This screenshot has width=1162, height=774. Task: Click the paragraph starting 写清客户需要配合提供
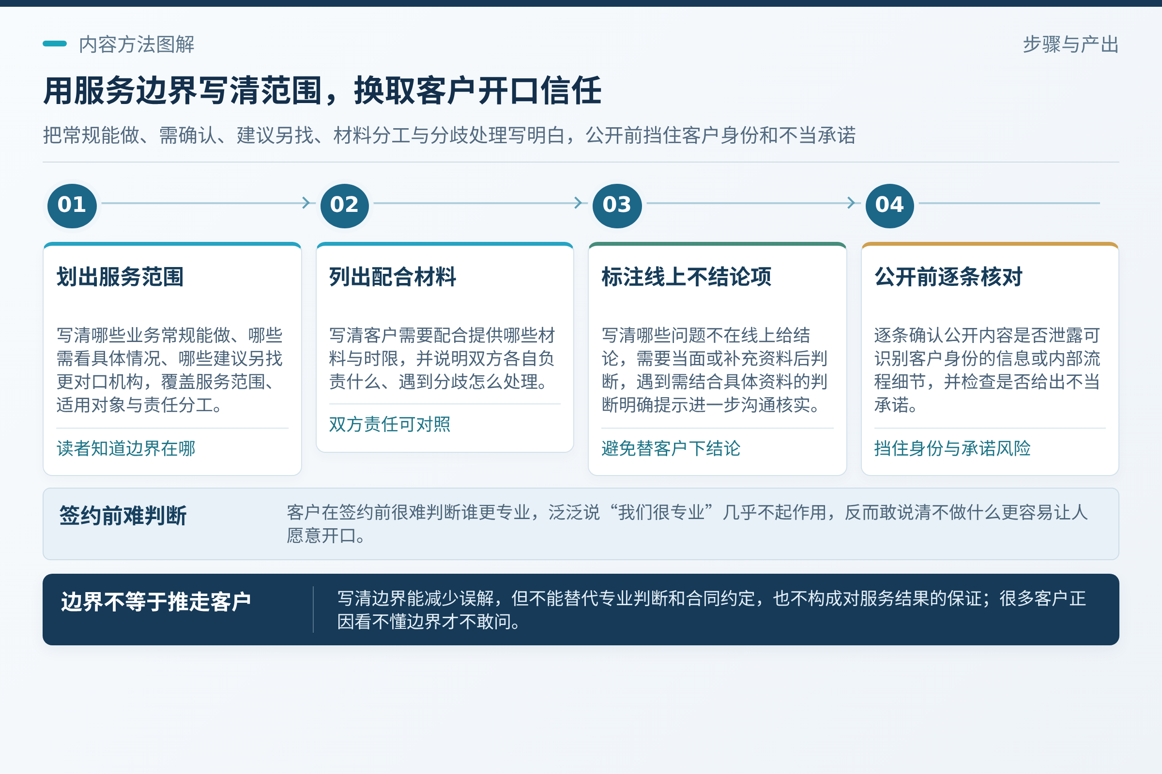tap(443, 358)
